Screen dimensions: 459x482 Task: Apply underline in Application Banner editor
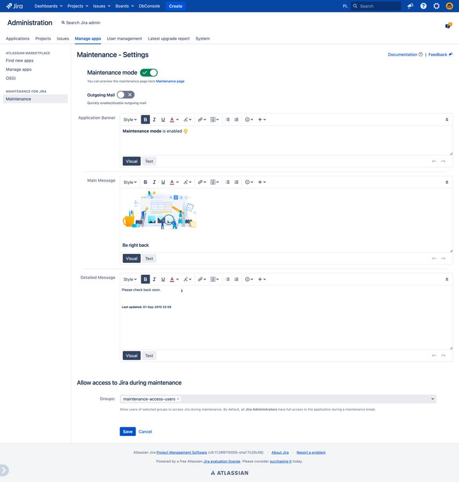[x=163, y=119]
